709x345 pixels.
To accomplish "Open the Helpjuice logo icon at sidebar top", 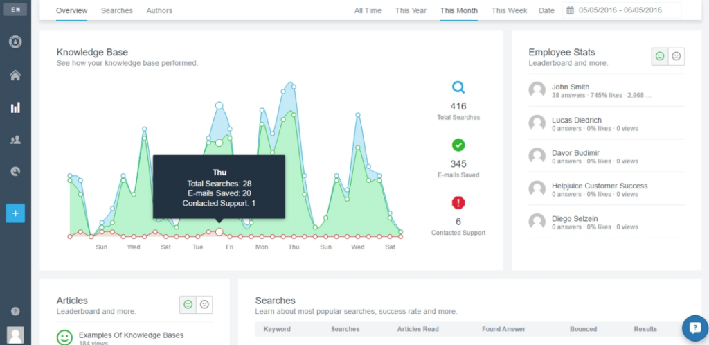I will click(x=15, y=42).
